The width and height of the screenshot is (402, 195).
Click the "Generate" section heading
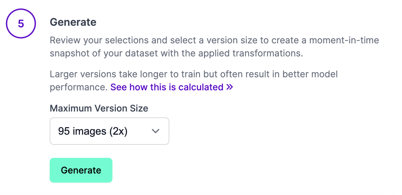point(73,22)
